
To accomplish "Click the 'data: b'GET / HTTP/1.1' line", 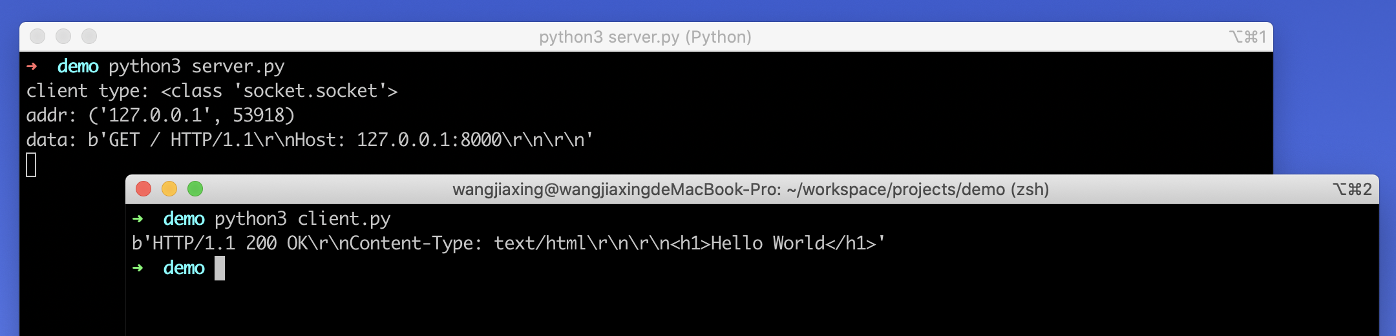I will tap(310, 140).
